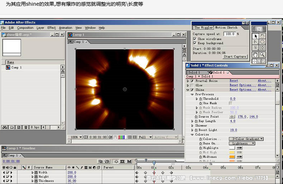The width and height of the screenshot is (283, 184).
Task: Open the Animation menu
Action: point(66,28)
